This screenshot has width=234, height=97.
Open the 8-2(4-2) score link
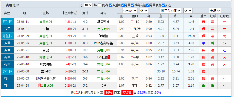(70, 36)
